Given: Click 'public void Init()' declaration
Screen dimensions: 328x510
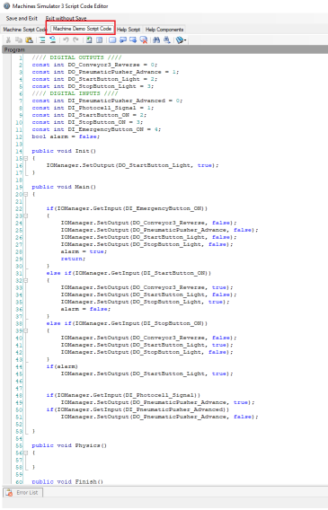Looking at the screenshot, I should 64,151.
